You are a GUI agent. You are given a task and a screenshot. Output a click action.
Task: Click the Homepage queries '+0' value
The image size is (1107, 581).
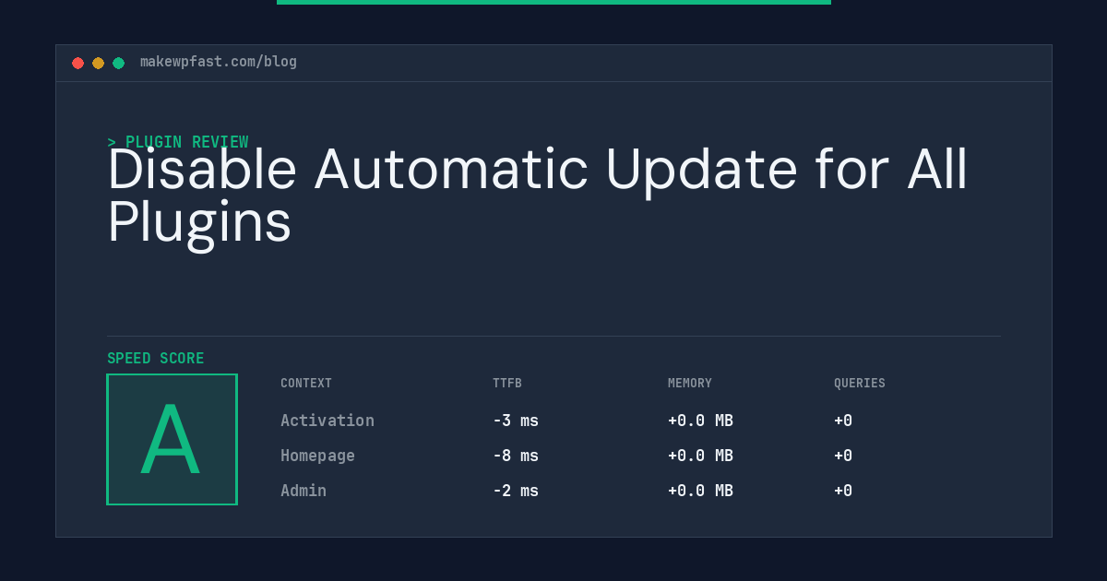coord(843,456)
